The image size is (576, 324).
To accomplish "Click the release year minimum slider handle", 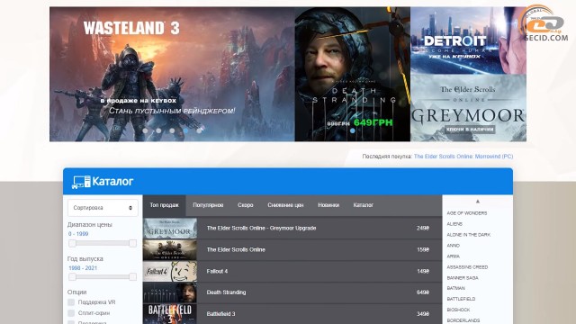I will (x=72, y=277).
